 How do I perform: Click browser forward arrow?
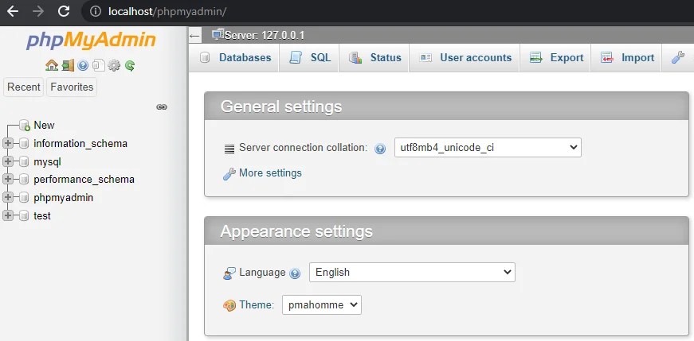click(38, 11)
